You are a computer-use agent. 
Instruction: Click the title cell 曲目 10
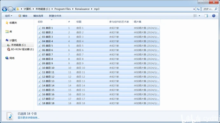click(81, 68)
